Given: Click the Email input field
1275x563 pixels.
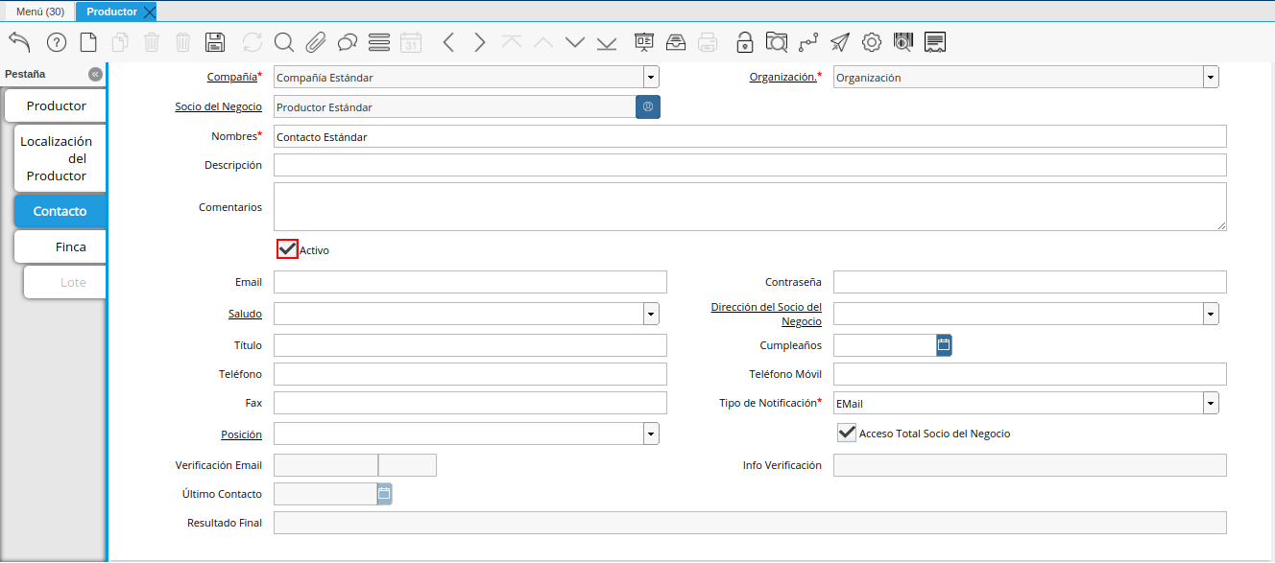Looking at the screenshot, I should pos(469,282).
